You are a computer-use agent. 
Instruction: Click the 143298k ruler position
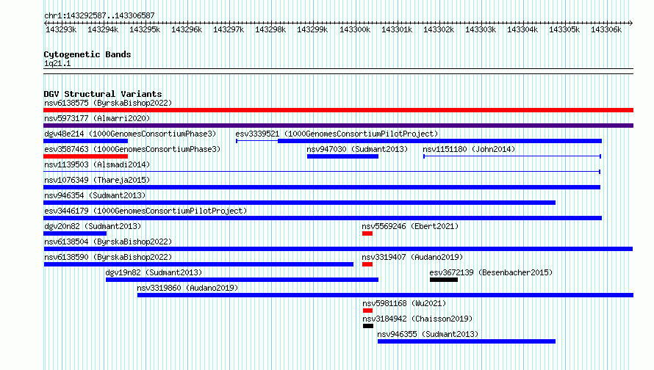coord(270,29)
